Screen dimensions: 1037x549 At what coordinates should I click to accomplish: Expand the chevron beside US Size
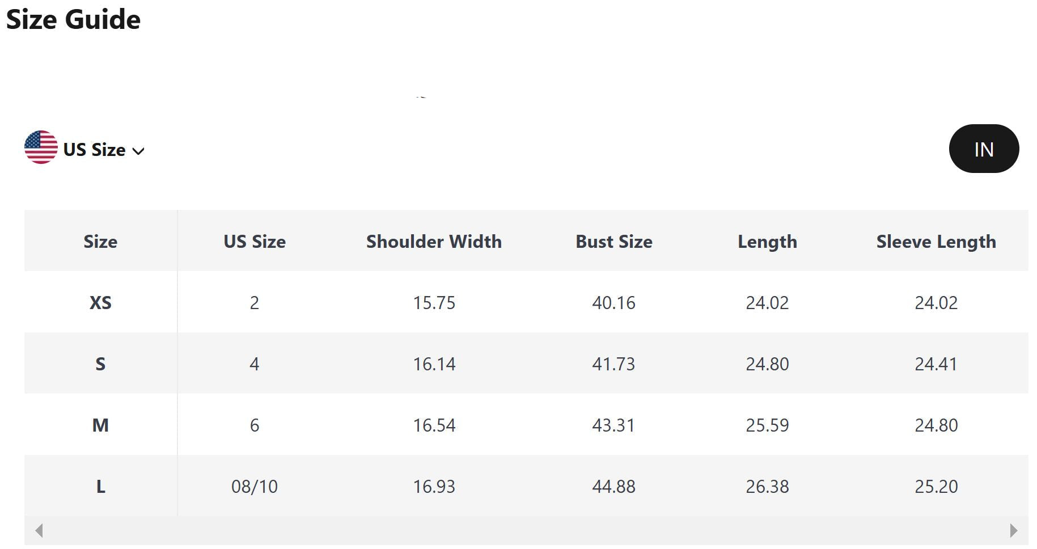pos(138,151)
